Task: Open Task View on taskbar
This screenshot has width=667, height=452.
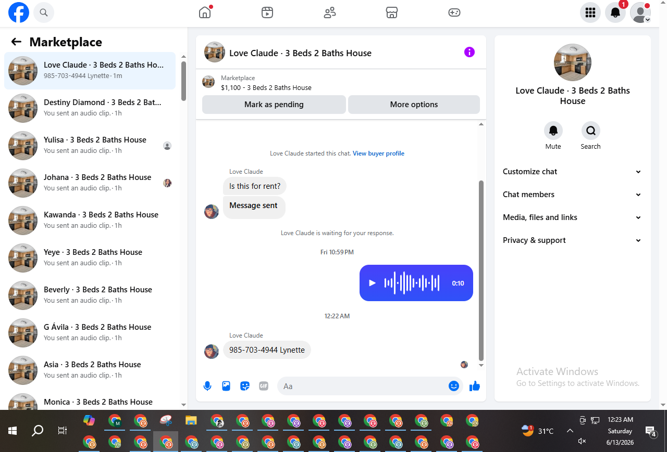Action: pos(63,431)
